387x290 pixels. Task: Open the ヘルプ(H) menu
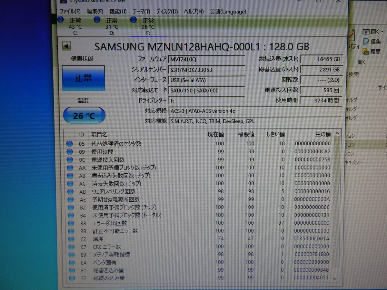tap(193, 12)
